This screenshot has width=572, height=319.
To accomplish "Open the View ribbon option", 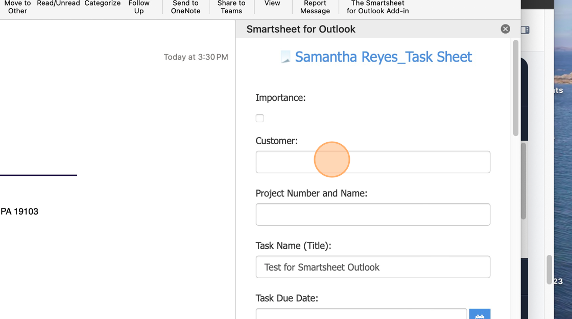I will click(272, 4).
